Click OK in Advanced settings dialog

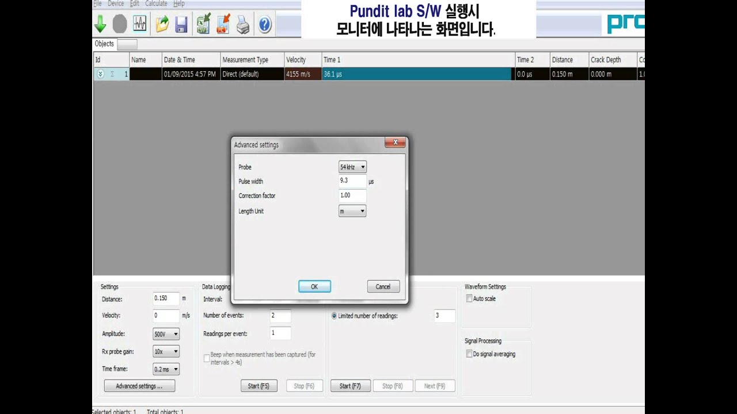[x=314, y=287]
